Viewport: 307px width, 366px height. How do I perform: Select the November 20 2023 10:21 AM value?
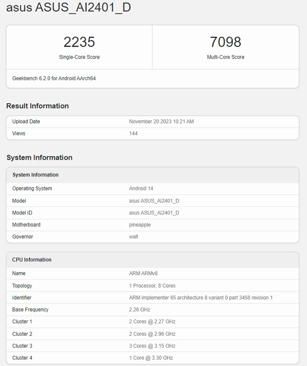pos(161,122)
